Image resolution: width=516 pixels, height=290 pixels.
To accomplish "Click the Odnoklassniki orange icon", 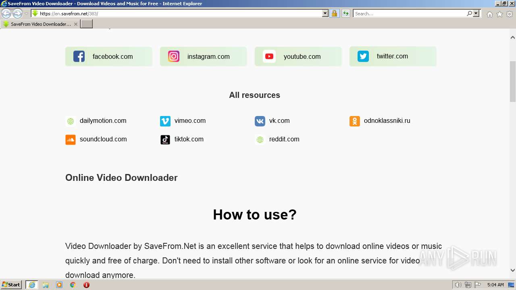I will (x=355, y=121).
